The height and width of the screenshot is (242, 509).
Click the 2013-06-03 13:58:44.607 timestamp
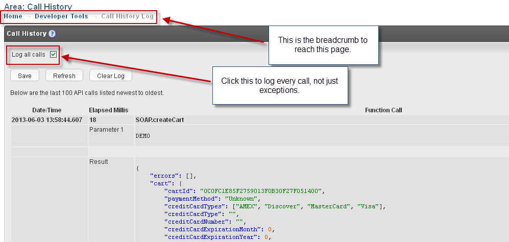click(47, 120)
